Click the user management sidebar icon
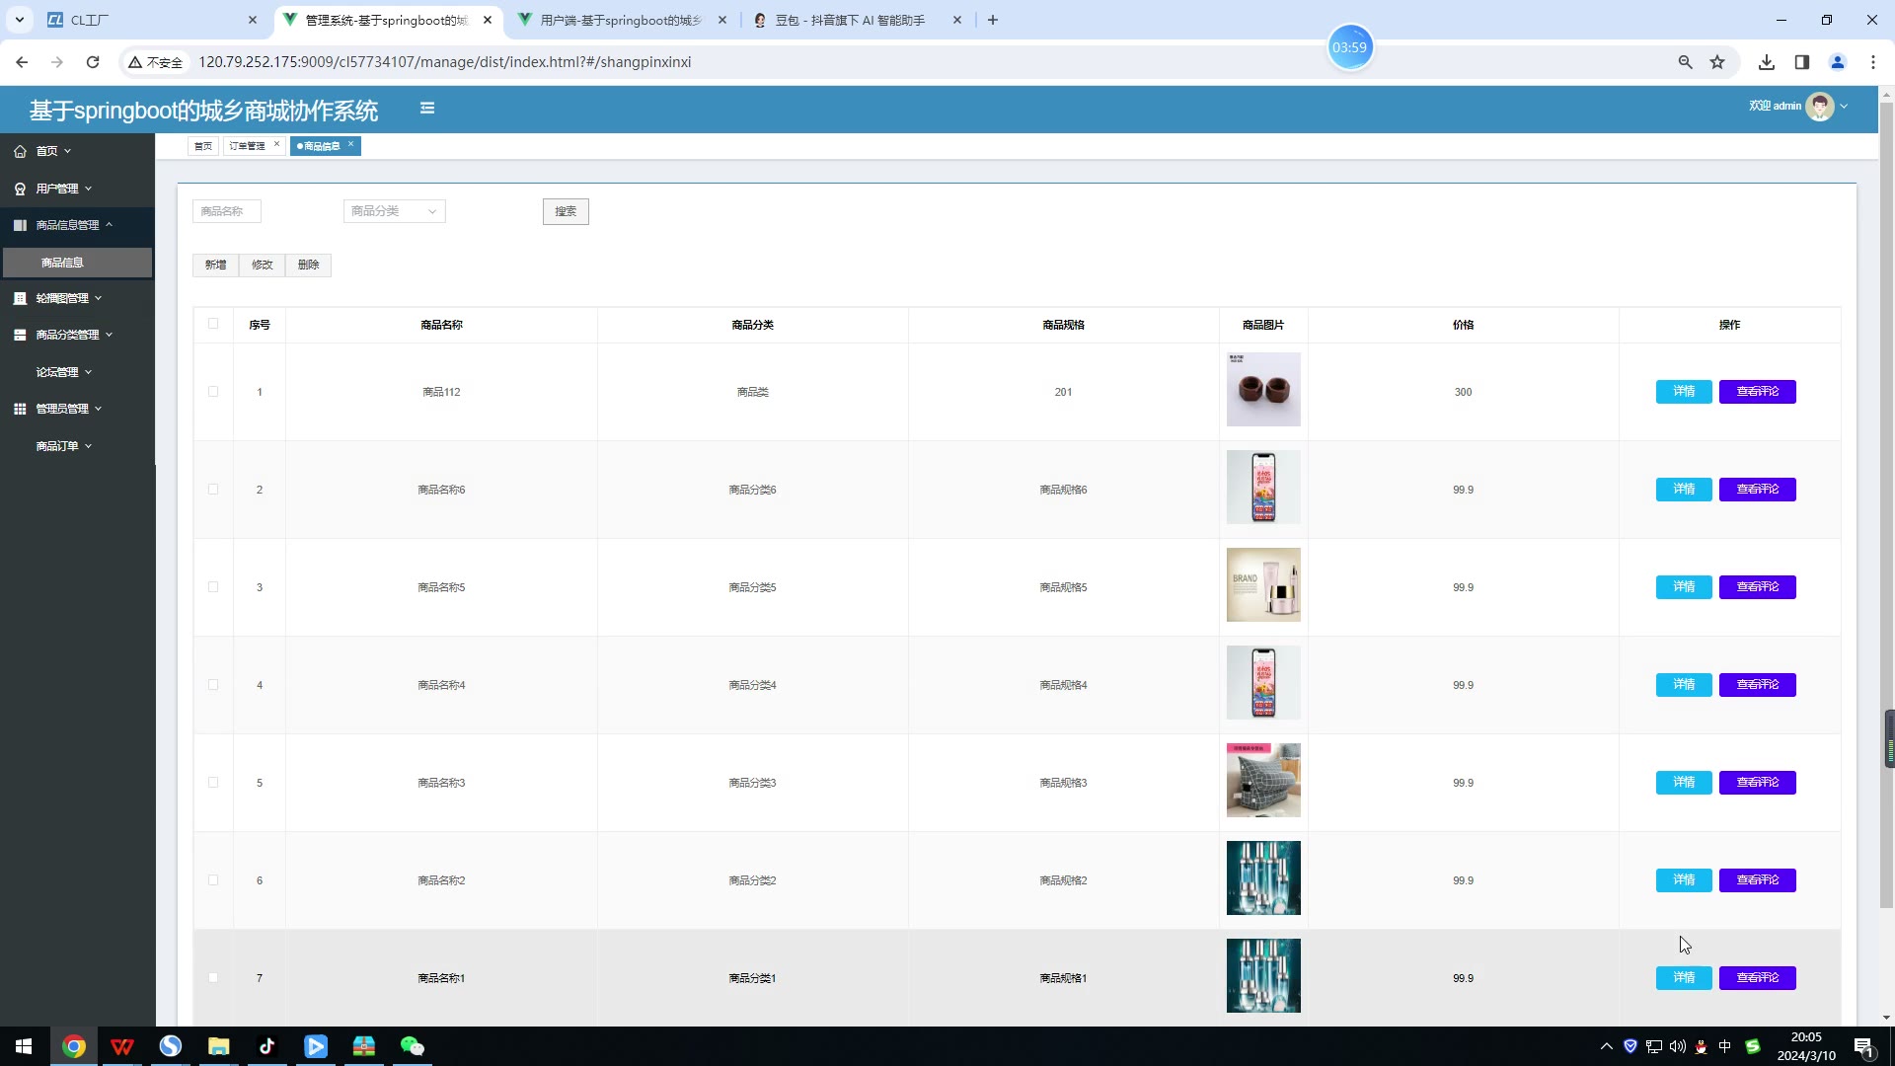Image resolution: width=1895 pixels, height=1066 pixels. (x=20, y=189)
